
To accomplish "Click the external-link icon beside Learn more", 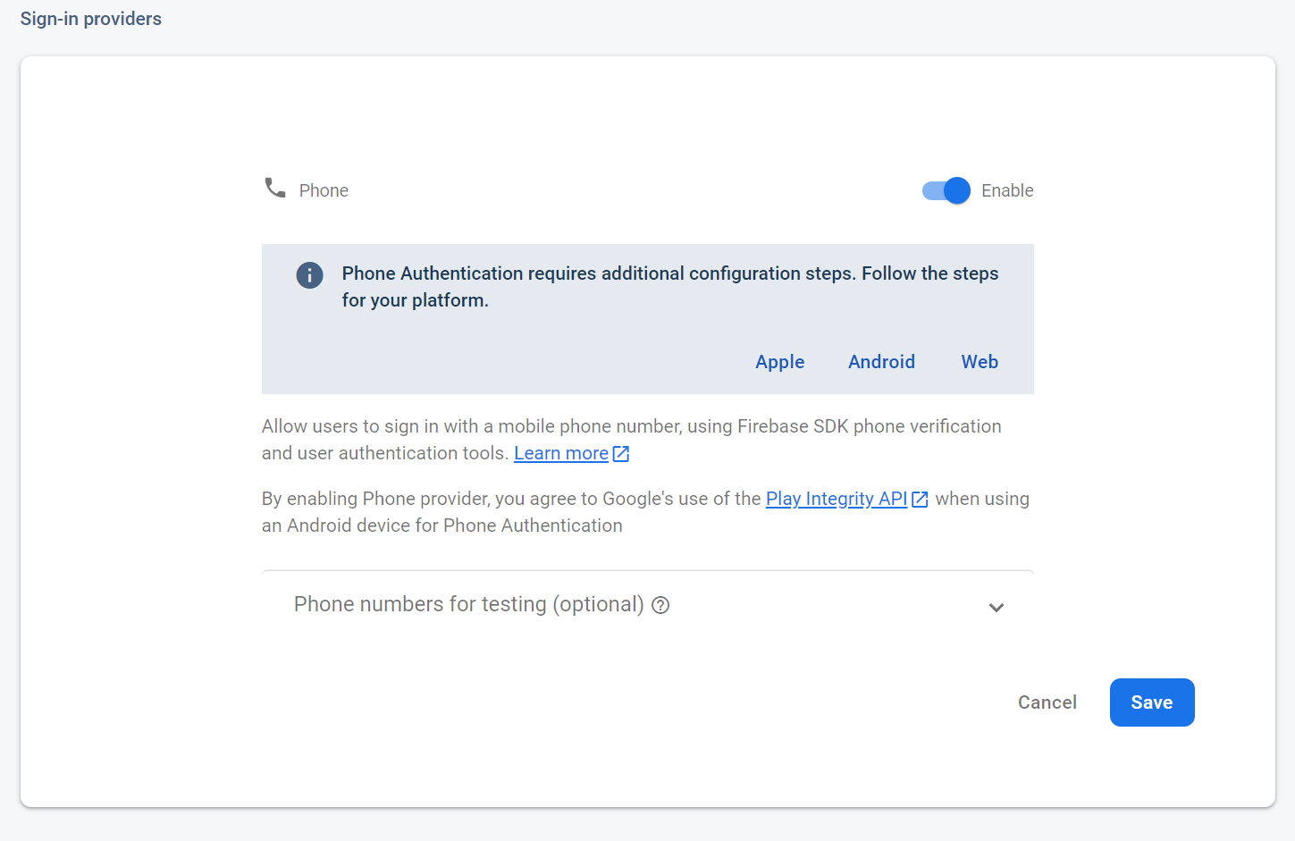I will pyautogui.click(x=621, y=454).
